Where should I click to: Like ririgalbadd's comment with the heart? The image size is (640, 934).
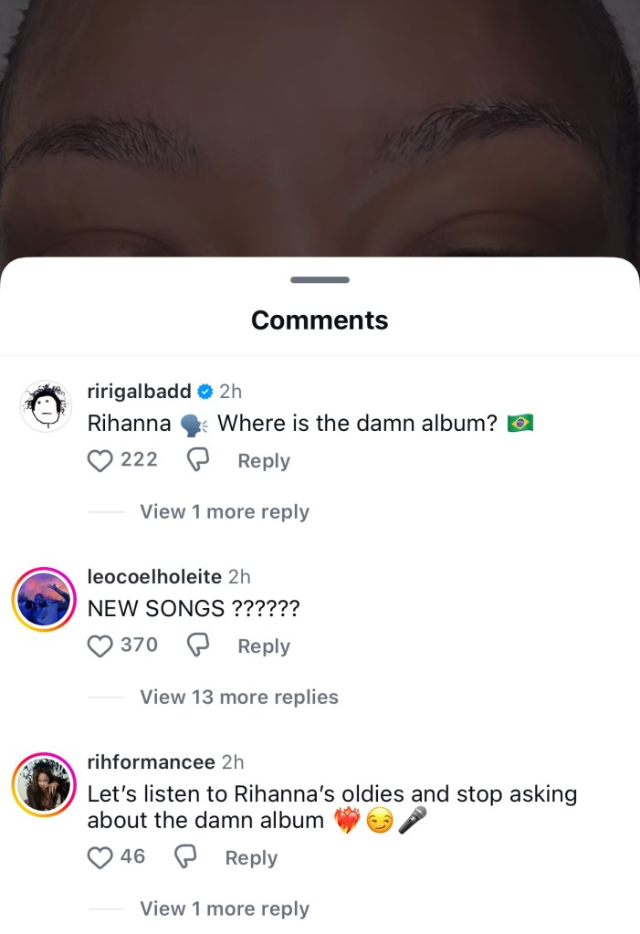[99, 461]
